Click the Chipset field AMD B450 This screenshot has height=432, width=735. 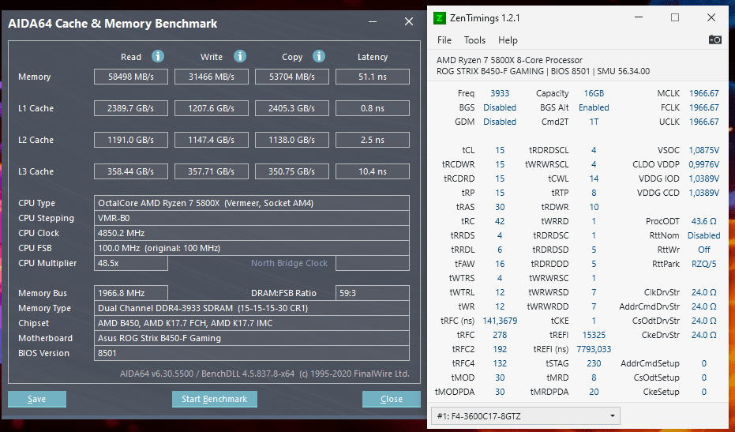click(x=252, y=323)
